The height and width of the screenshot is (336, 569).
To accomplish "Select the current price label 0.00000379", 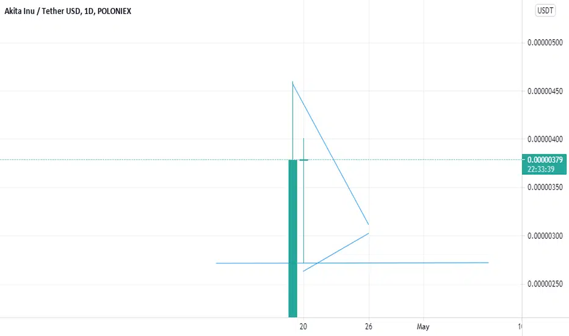I will (x=545, y=160).
